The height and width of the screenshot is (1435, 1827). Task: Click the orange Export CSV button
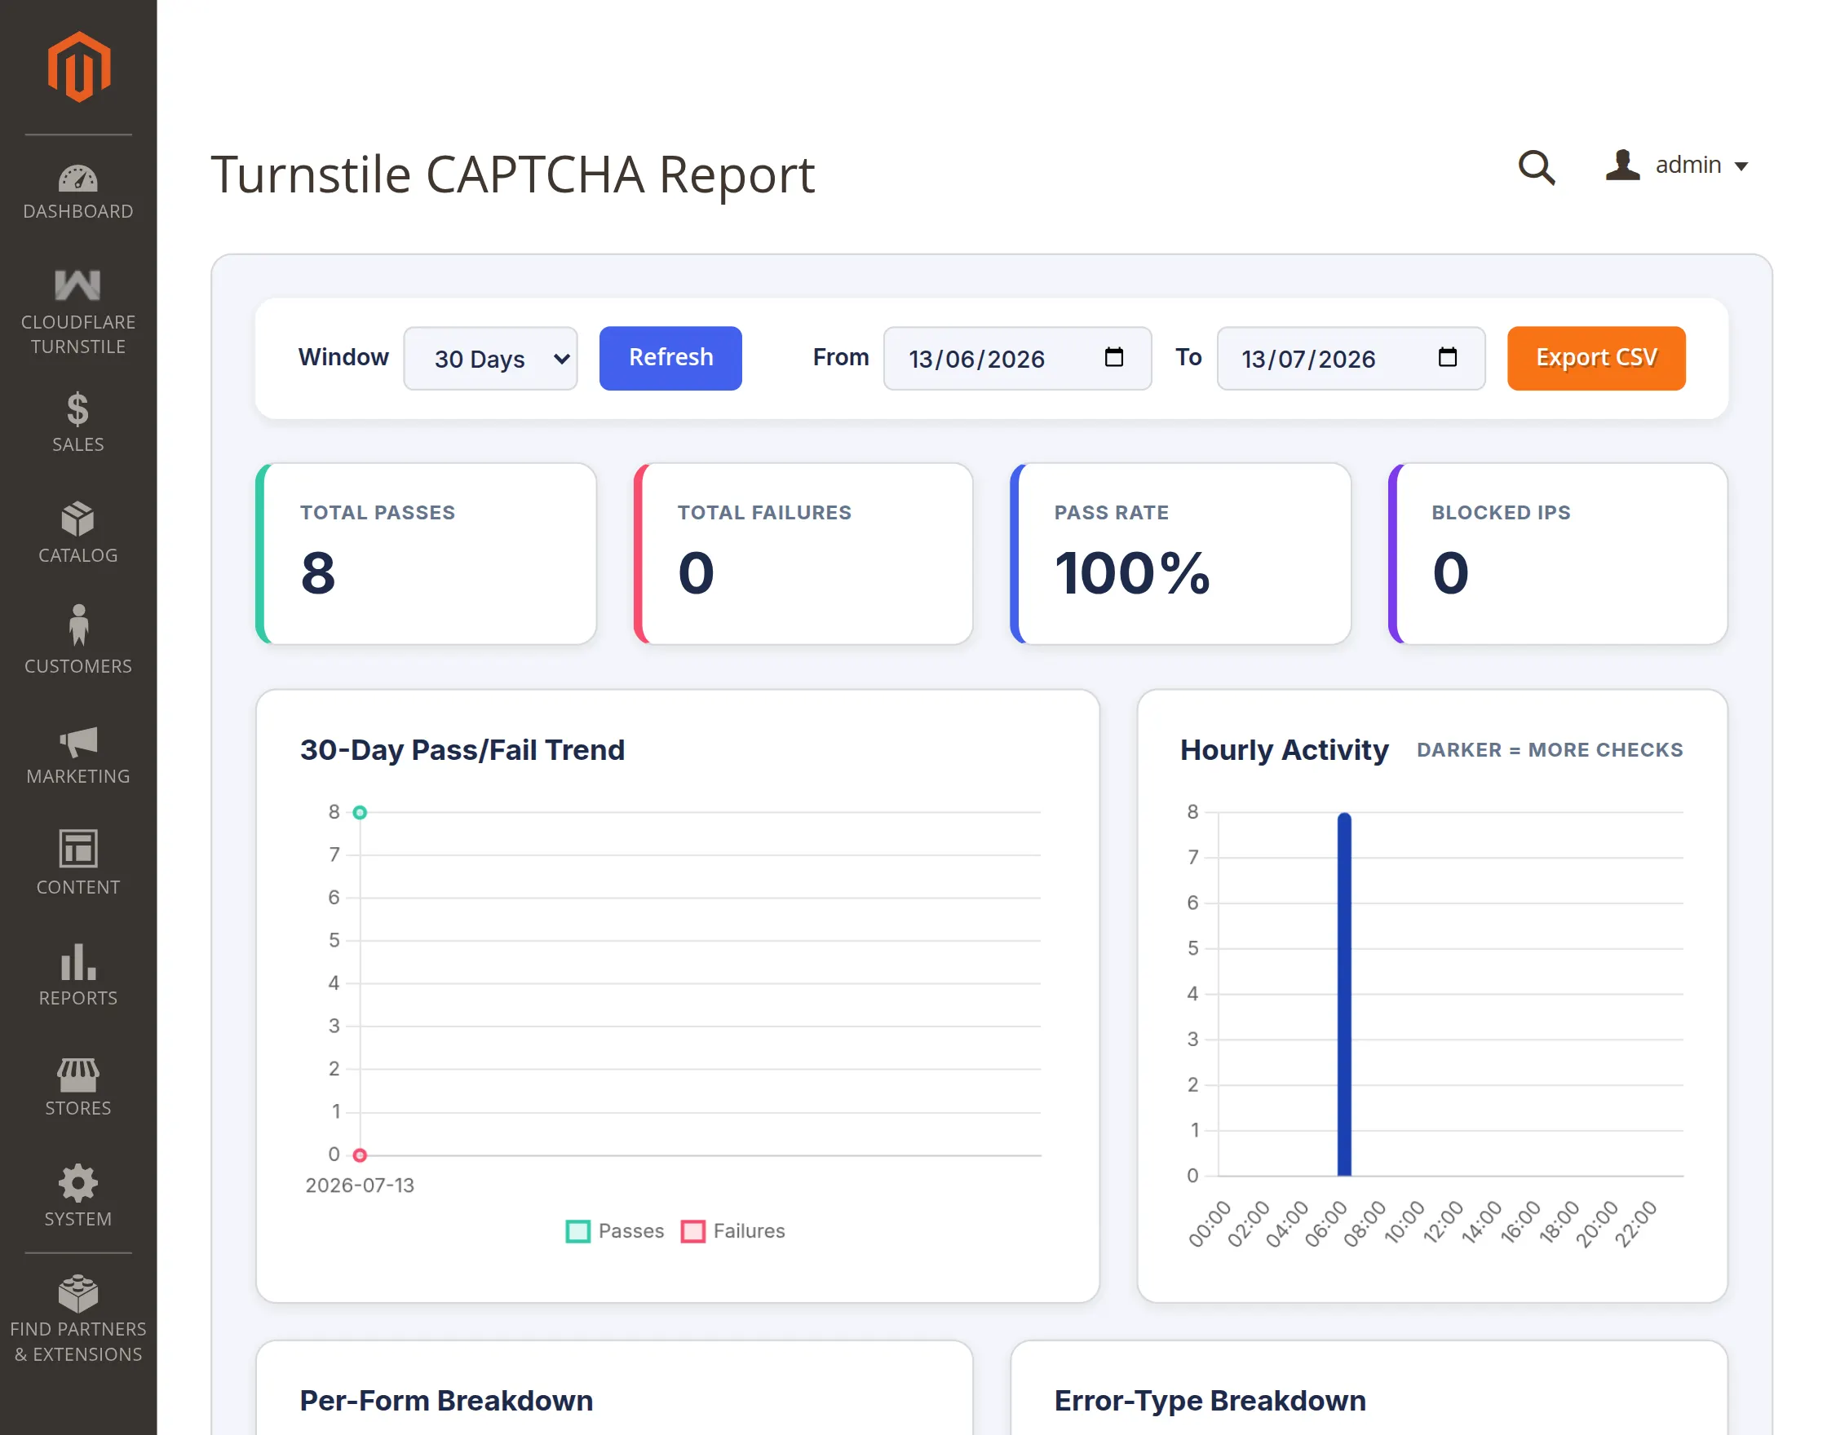[x=1596, y=358]
